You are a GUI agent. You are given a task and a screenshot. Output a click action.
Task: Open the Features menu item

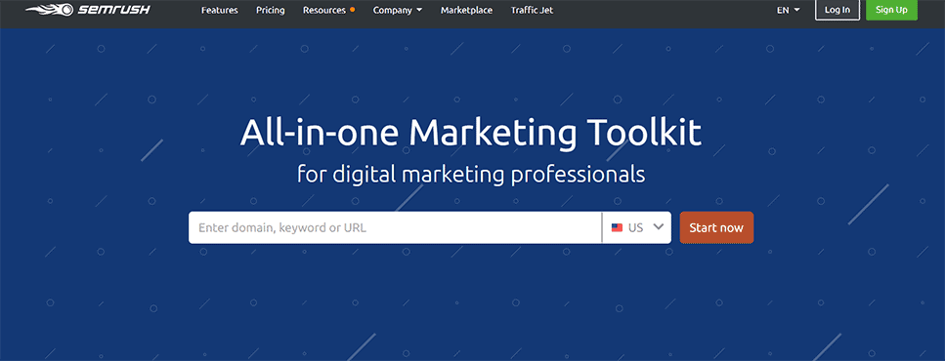tap(219, 10)
